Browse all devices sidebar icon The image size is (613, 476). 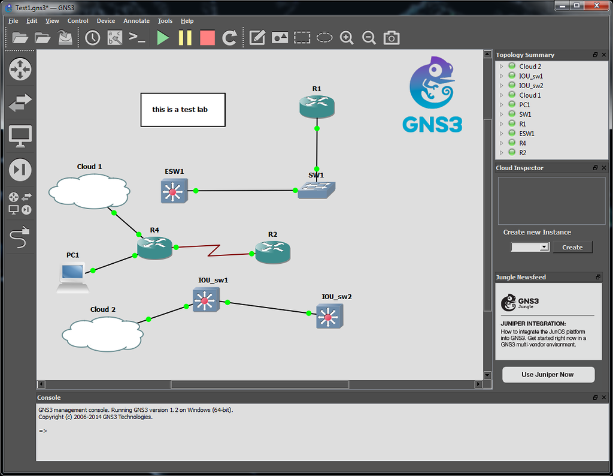(x=20, y=203)
